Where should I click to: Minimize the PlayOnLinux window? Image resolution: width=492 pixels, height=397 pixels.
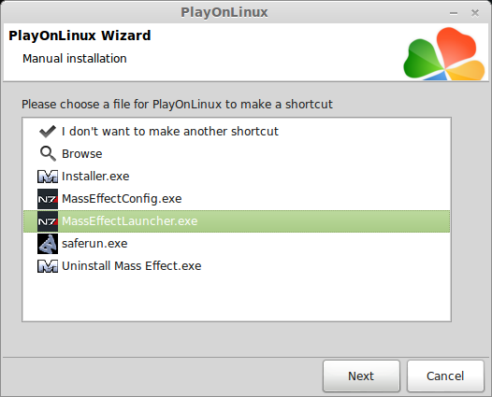[x=454, y=13]
